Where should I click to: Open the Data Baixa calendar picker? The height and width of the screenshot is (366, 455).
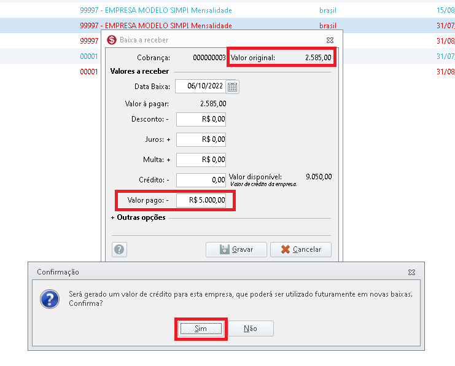click(x=233, y=87)
